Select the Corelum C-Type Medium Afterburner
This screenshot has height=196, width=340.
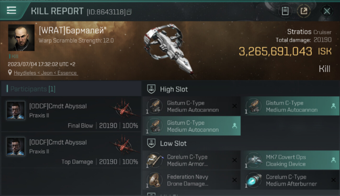pos(290,180)
